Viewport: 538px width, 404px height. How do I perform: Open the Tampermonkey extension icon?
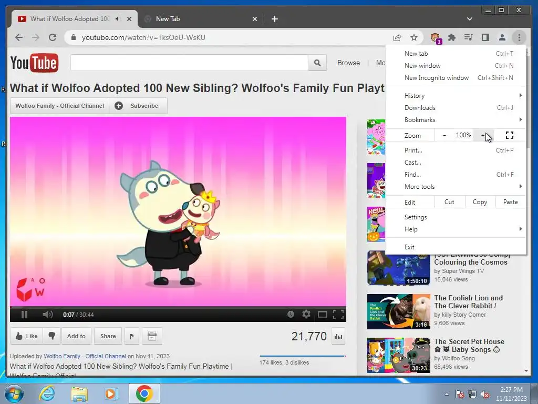click(x=436, y=38)
